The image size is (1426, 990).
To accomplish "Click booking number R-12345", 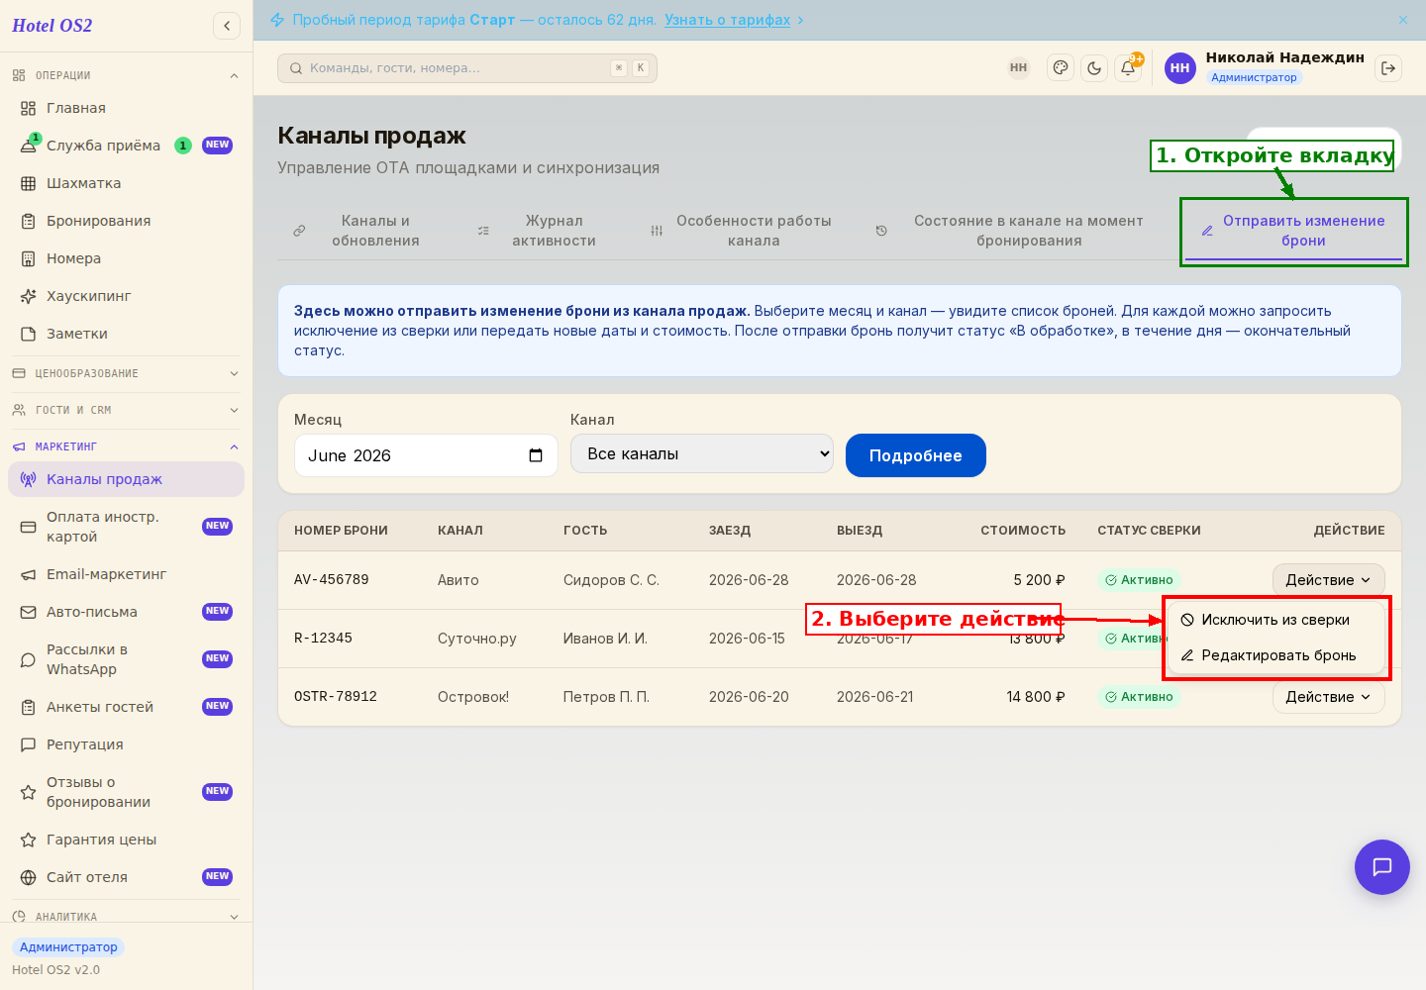I will (x=323, y=639).
